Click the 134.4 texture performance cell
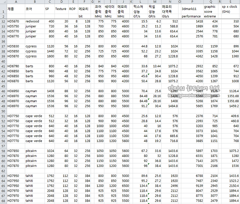The width and height of the screenshot is (240, 204). [x=140, y=186]
